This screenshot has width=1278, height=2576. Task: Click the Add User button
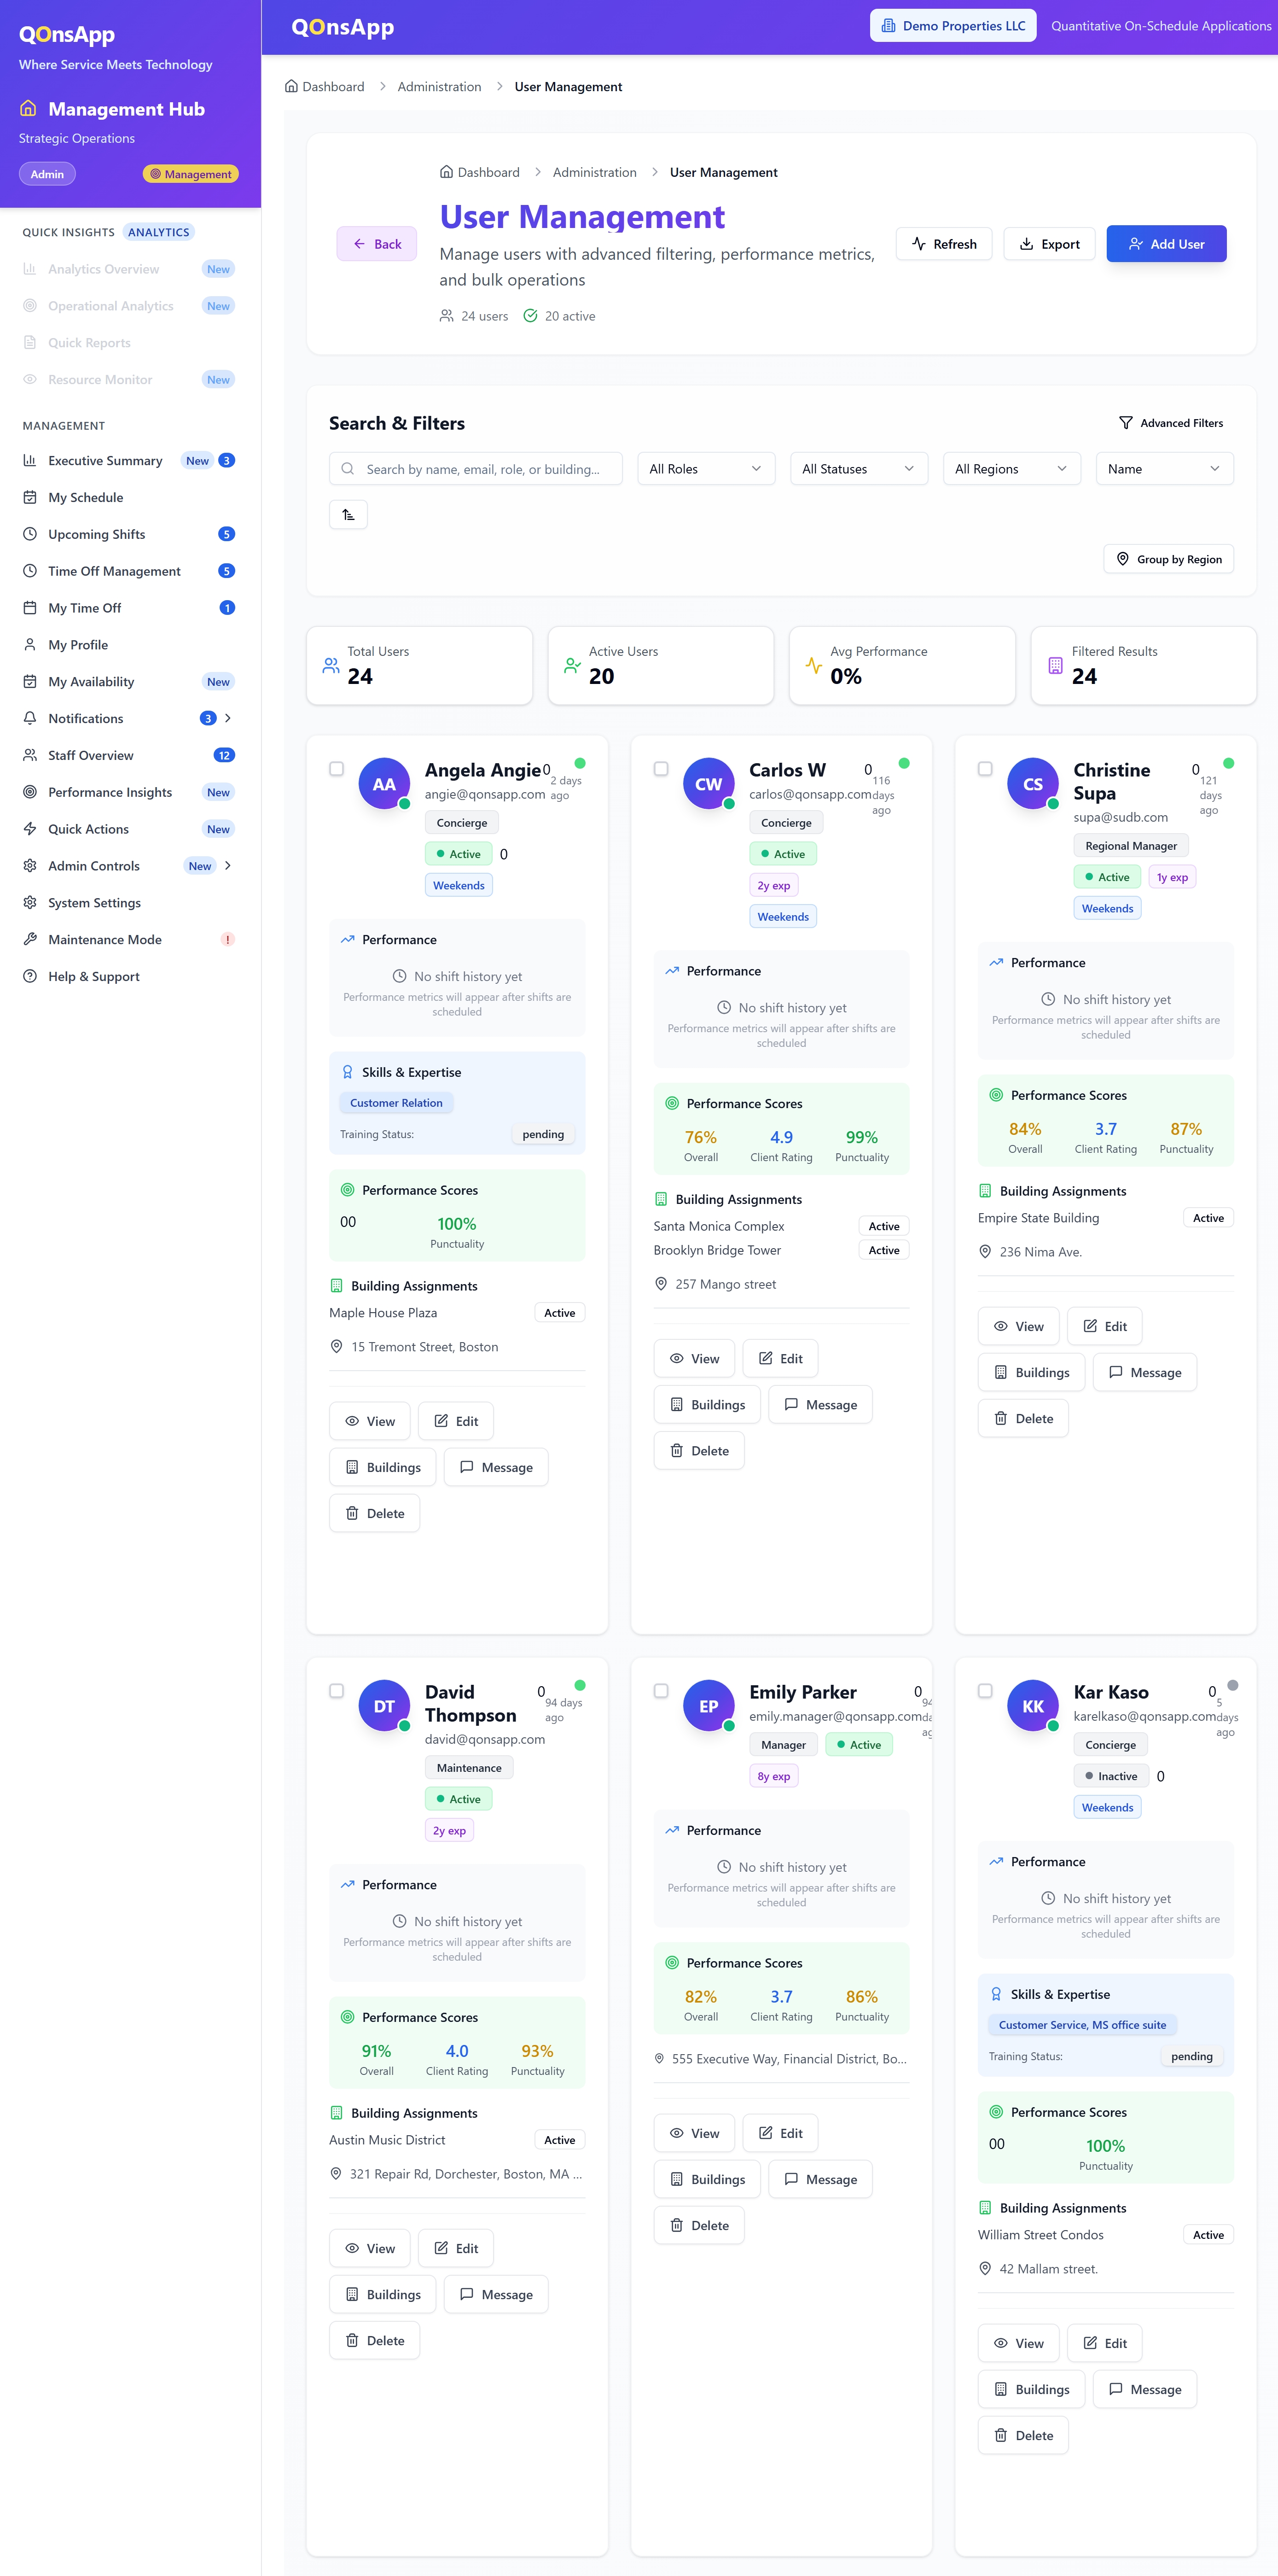point(1165,244)
